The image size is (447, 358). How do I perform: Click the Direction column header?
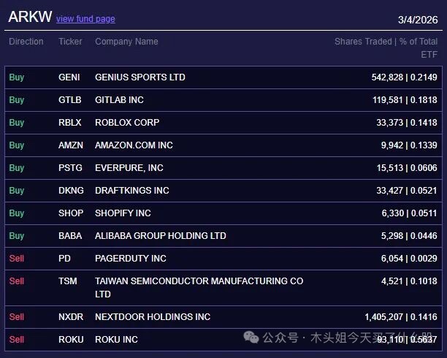pos(26,42)
